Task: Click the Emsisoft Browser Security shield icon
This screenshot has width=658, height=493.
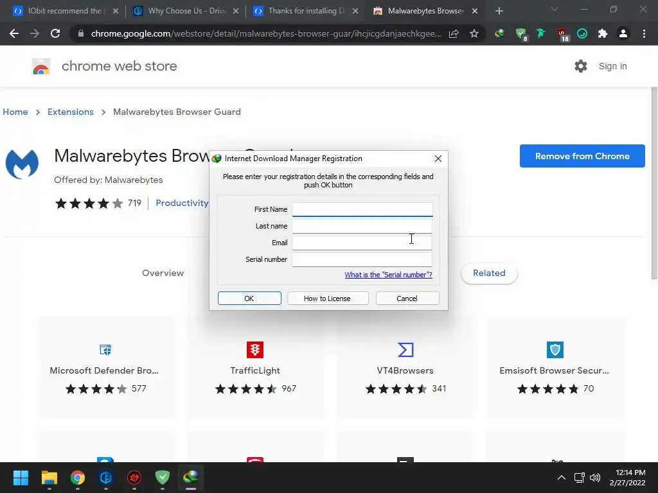Action: tap(555, 350)
